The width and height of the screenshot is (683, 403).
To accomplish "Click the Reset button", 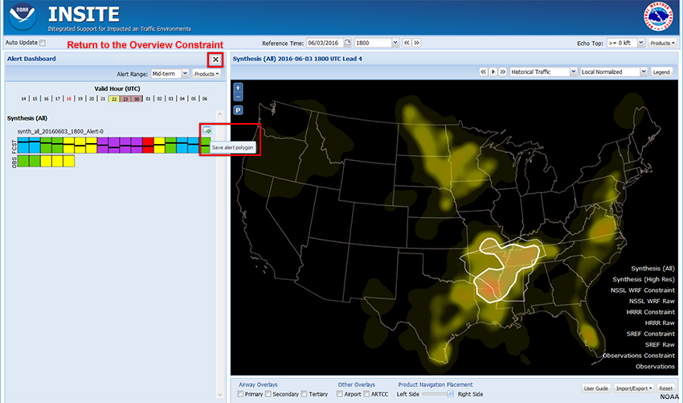I will [x=665, y=389].
